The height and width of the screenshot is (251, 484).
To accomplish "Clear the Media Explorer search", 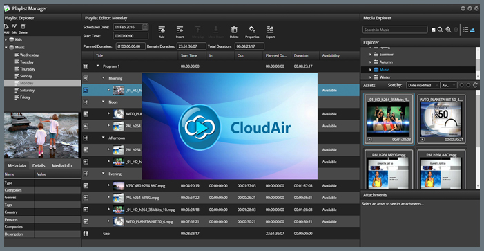I will point(456,30).
